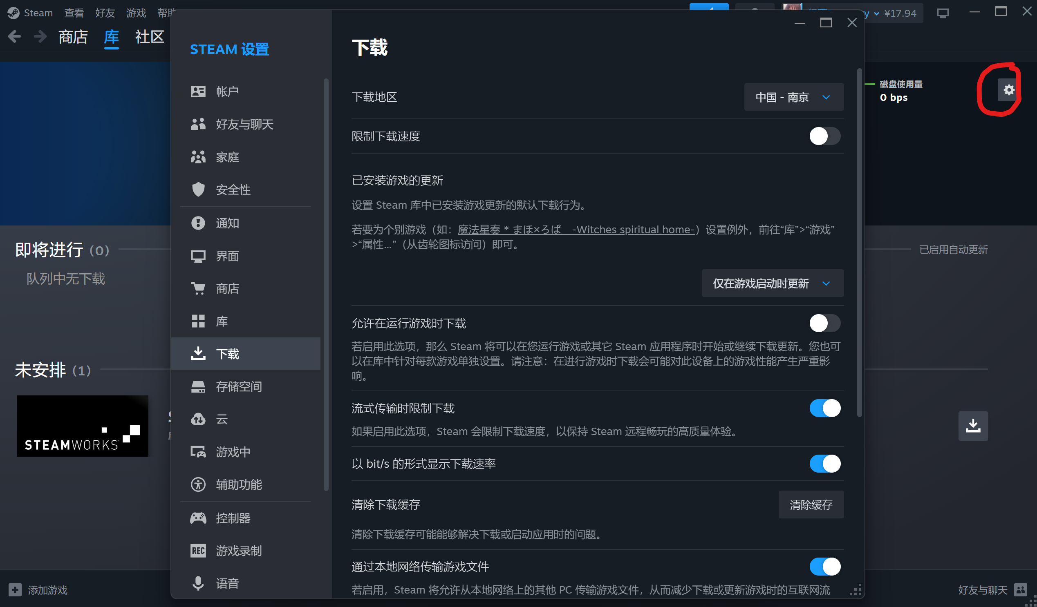
Task: Open the 查看 menu
Action: click(x=74, y=13)
